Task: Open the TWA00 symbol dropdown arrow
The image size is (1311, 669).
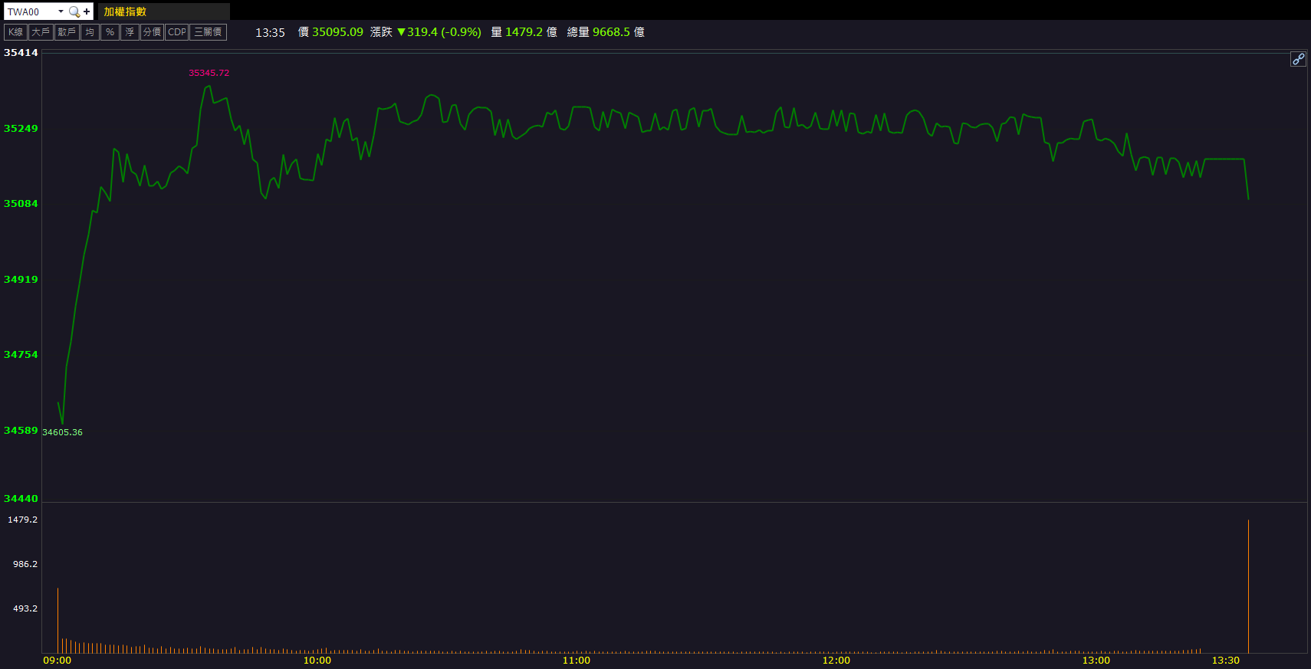Action: tap(61, 11)
